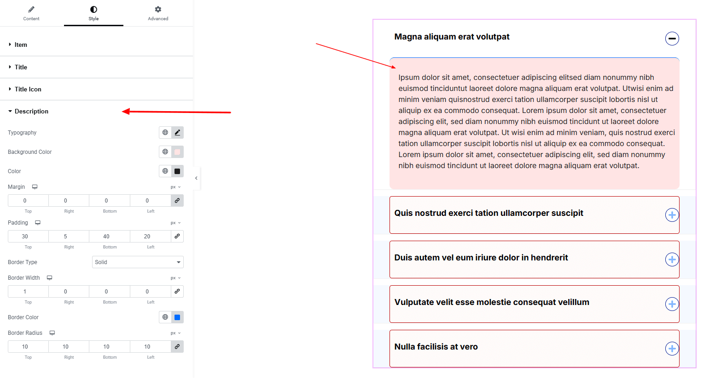Open the blue Border Color swatch
Image resolution: width=721 pixels, height=378 pixels.
point(177,317)
